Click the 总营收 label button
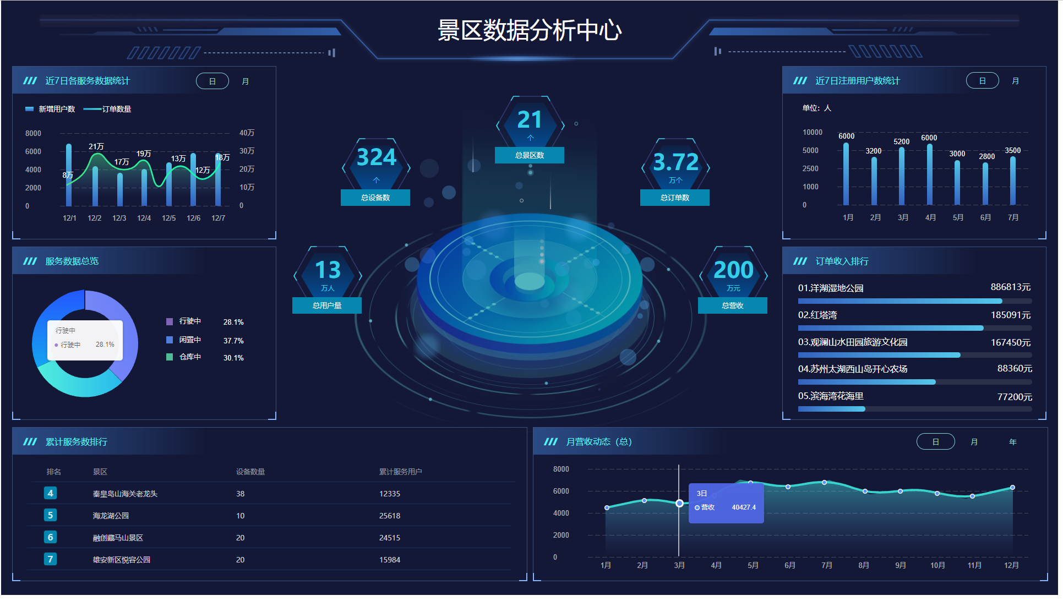 [733, 306]
